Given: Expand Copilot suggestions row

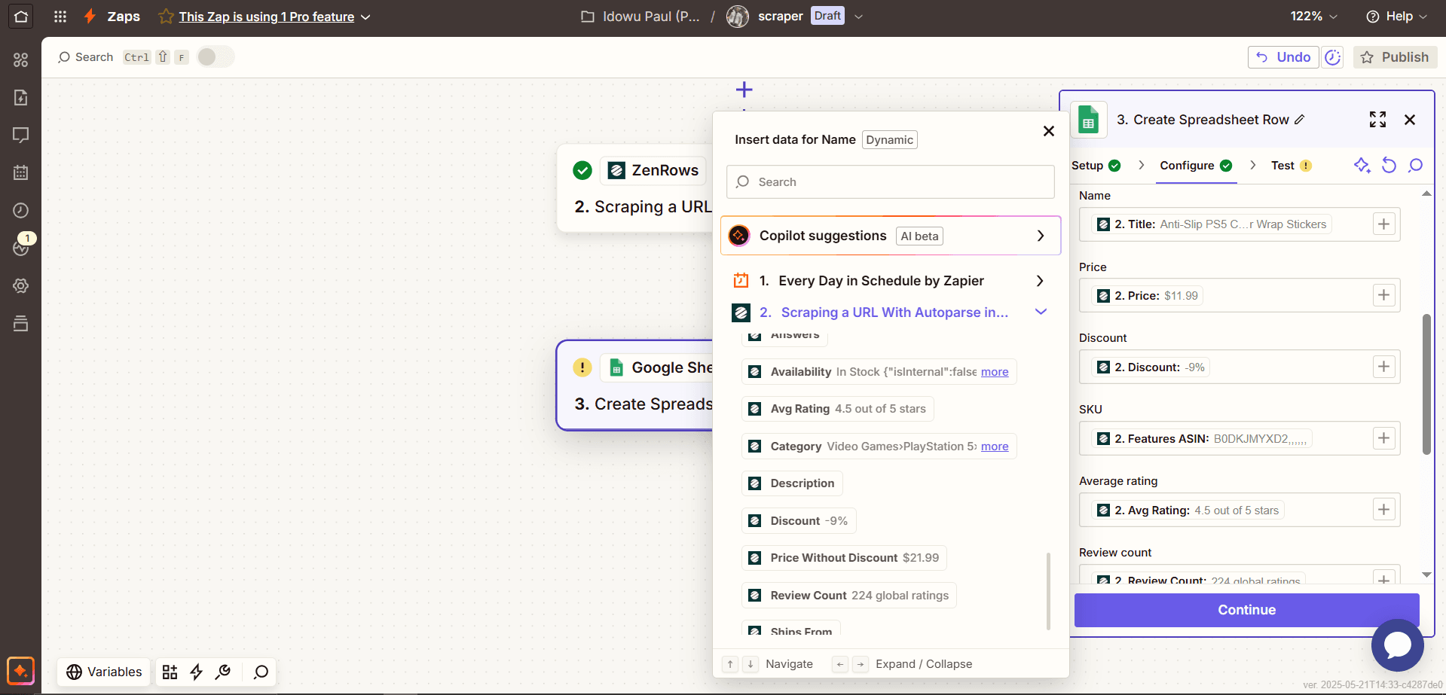Looking at the screenshot, I should 891,236.
